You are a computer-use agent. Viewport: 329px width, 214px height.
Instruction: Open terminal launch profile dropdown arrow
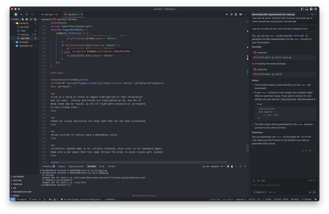click(x=224, y=166)
